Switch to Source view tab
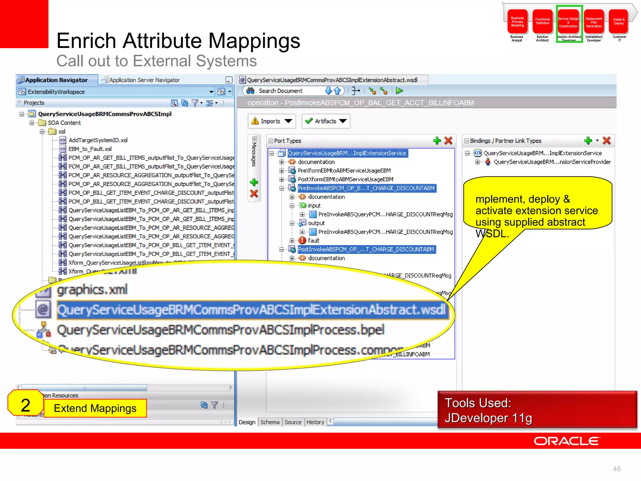 [293, 422]
